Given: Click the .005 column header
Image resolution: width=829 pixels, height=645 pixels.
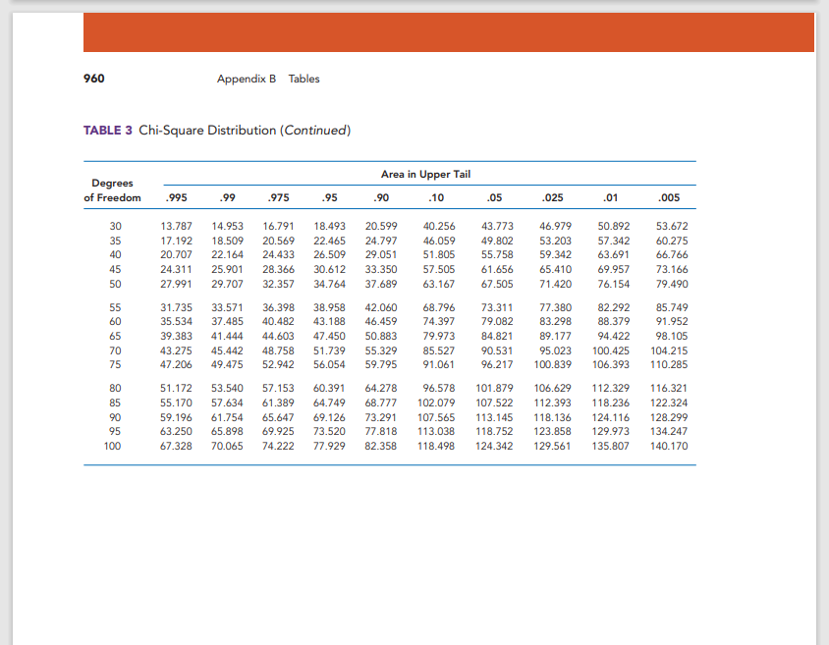Looking at the screenshot, I should click(x=669, y=197).
